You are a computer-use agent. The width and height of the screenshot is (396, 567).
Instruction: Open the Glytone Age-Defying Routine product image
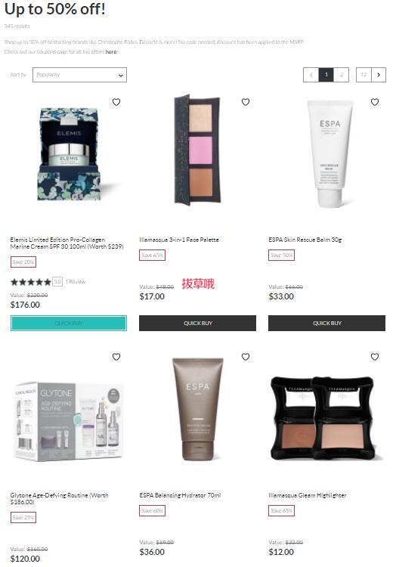[x=69, y=421]
